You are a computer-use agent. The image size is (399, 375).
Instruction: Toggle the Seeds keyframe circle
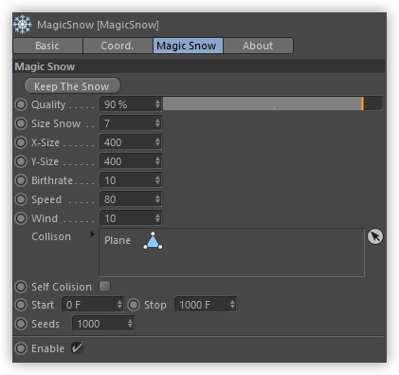[x=21, y=324]
